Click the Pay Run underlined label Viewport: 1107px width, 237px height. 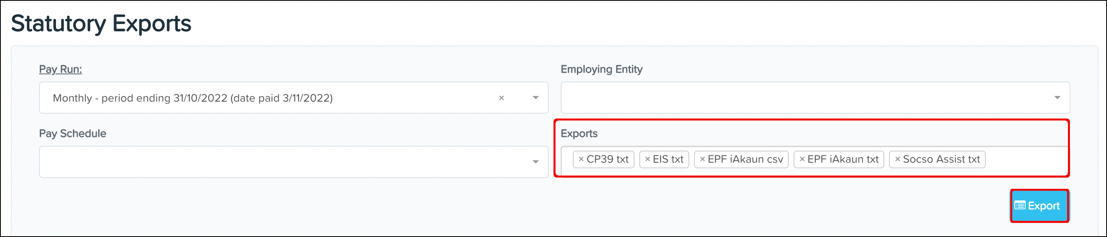point(60,69)
